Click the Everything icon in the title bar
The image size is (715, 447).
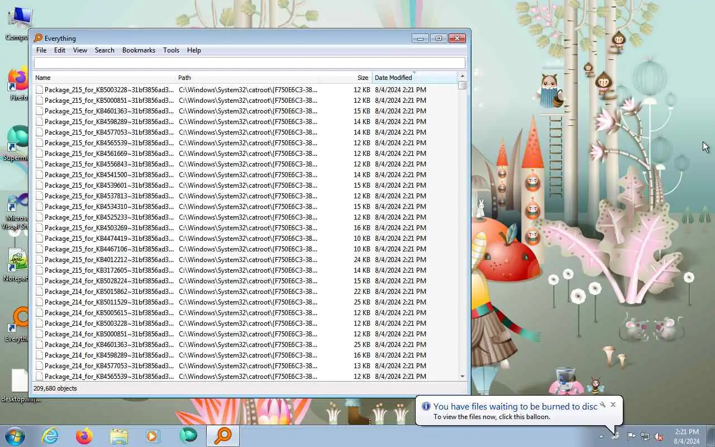38,38
